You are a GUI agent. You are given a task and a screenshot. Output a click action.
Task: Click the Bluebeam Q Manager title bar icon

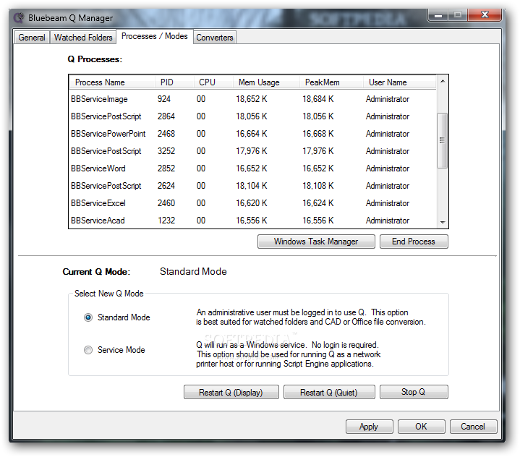point(20,17)
